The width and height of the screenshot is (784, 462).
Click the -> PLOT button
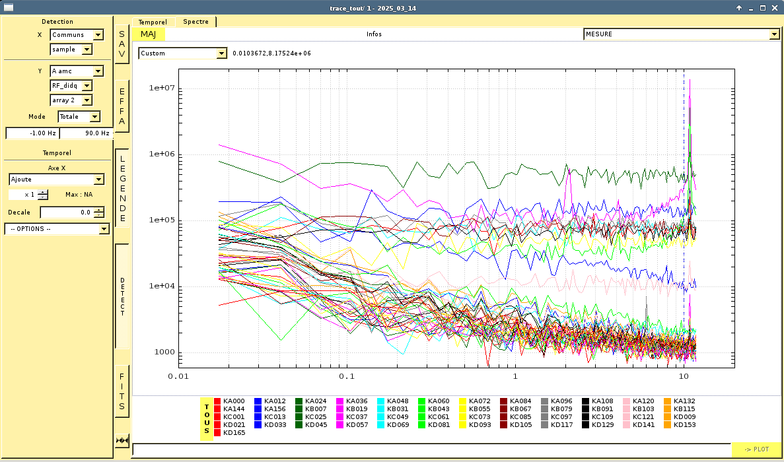coord(756,449)
